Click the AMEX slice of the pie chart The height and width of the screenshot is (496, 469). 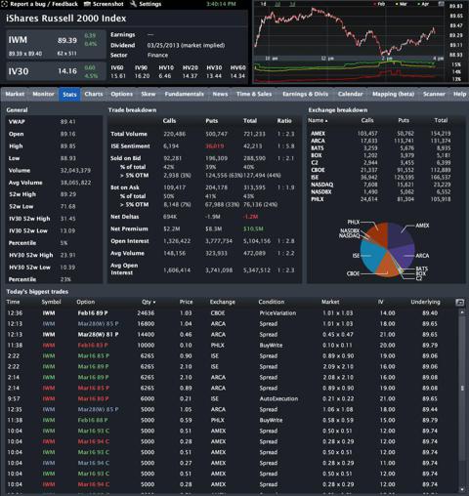click(400, 236)
